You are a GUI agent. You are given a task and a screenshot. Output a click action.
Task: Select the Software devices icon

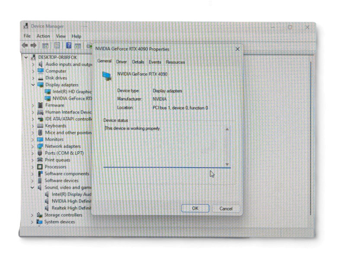40,181
